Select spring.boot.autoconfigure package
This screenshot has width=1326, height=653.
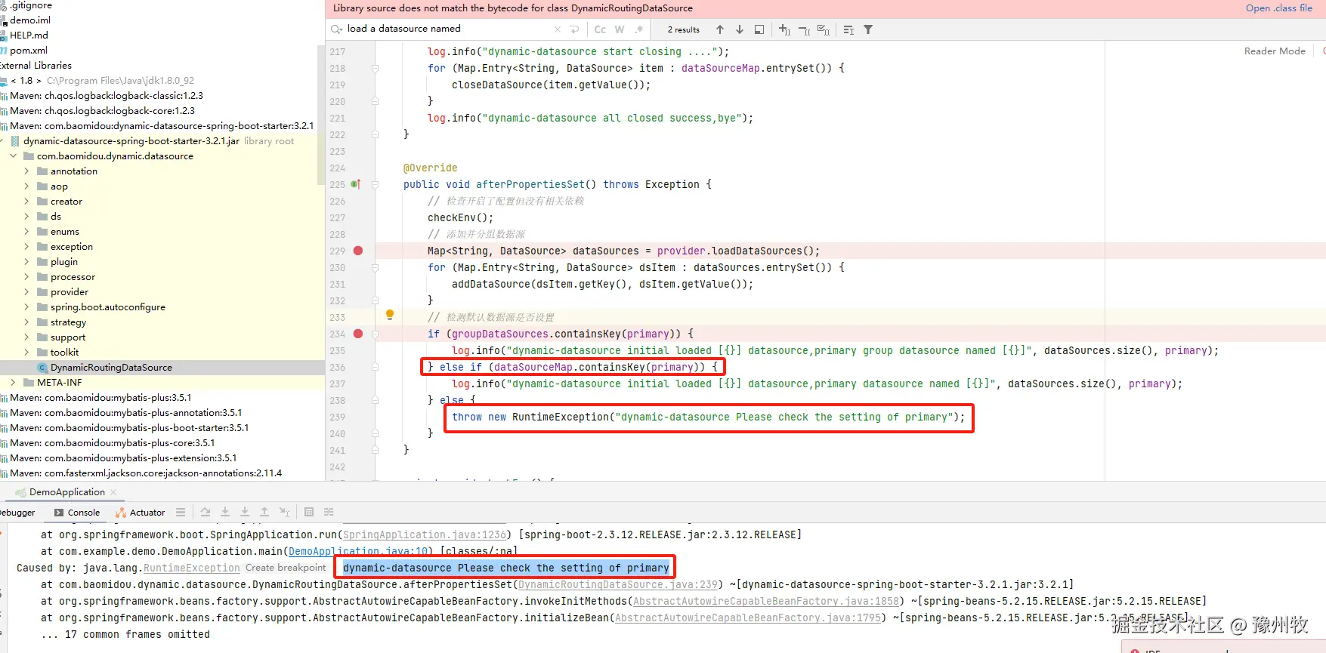pos(107,307)
